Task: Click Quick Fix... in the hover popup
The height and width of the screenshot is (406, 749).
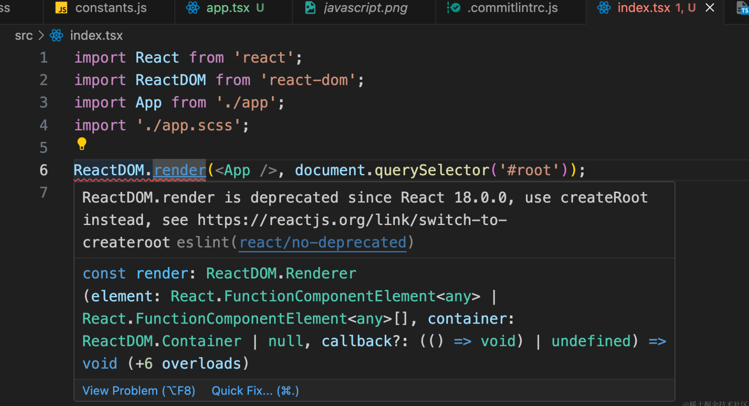Action: point(255,391)
